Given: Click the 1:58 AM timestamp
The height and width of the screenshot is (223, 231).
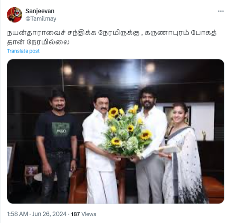Looking at the screenshot, I should [18, 214].
